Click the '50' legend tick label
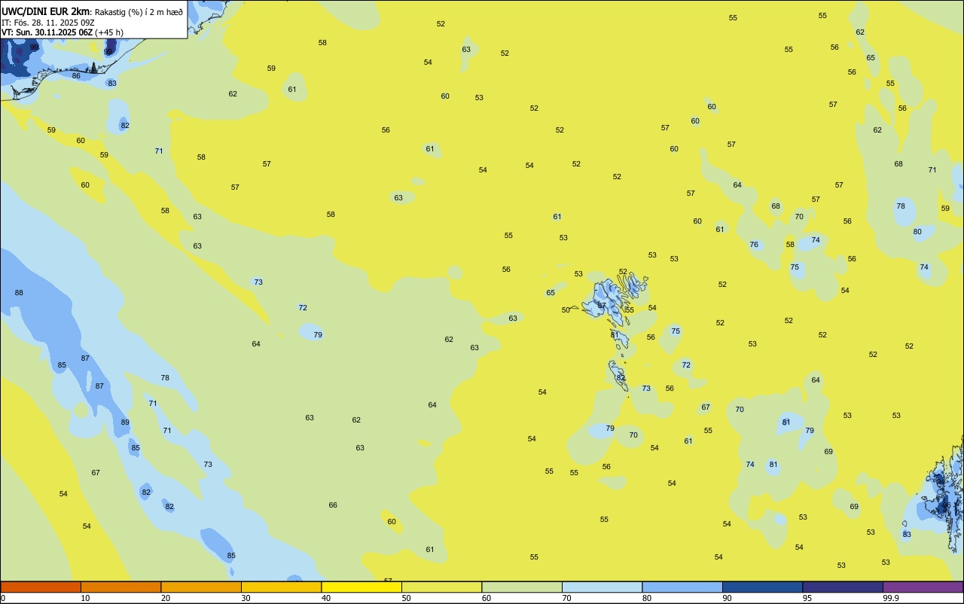 tap(406, 598)
